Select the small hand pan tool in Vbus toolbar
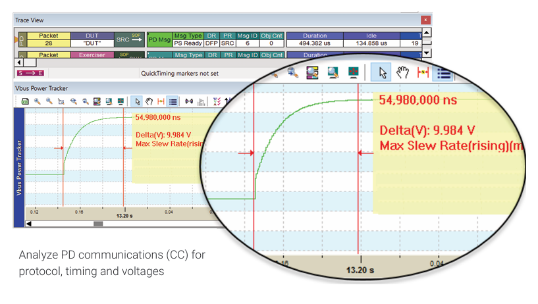This screenshot has height=304, width=538. coord(149,101)
